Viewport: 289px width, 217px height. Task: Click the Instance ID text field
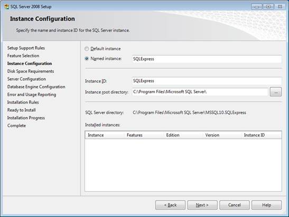pyautogui.click(x=207, y=81)
